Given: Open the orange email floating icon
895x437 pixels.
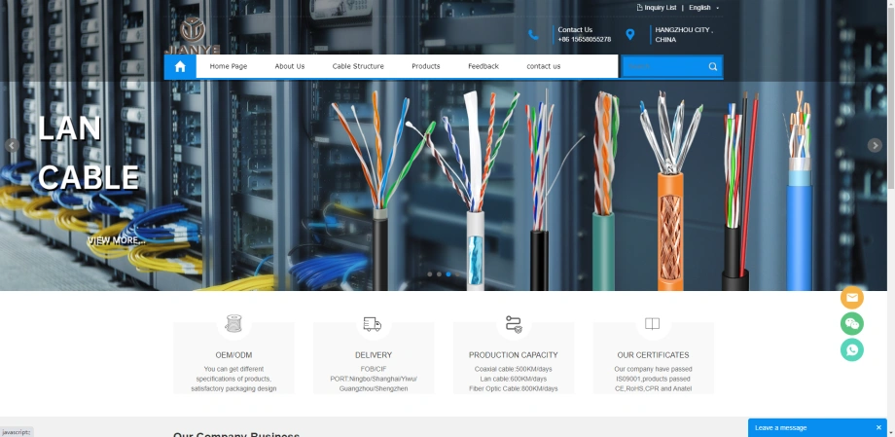Looking at the screenshot, I should pos(851,298).
